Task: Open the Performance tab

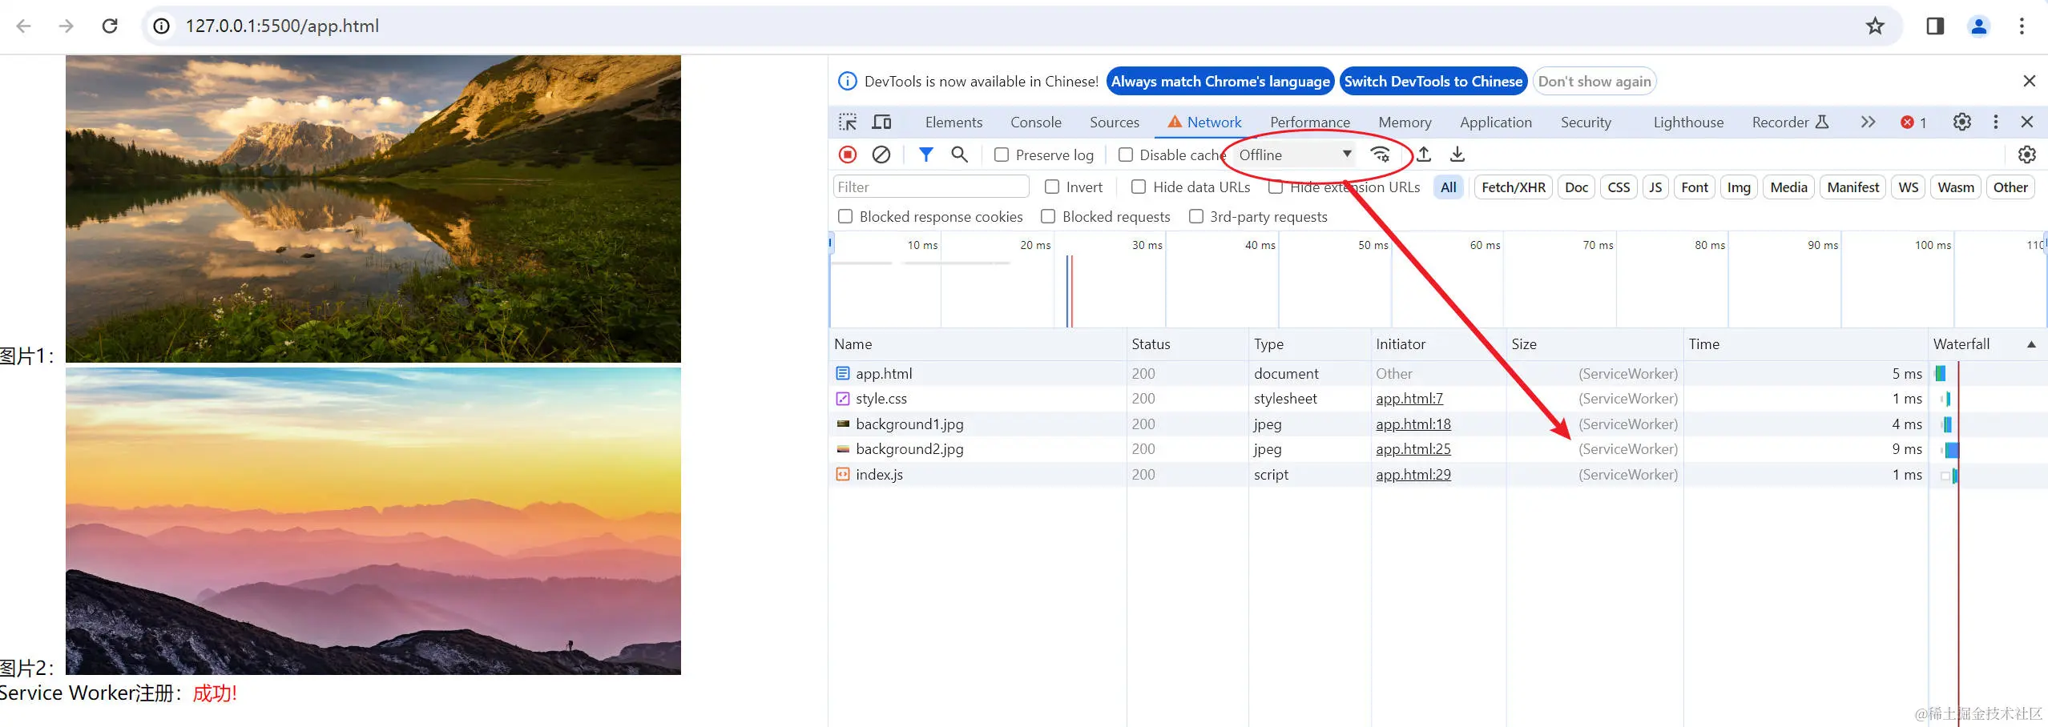Action: pos(1310,123)
